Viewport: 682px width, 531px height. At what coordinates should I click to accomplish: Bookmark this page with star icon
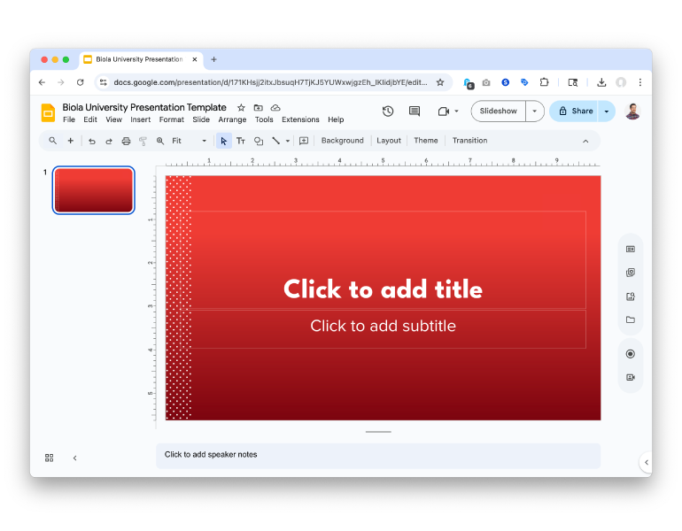click(440, 82)
